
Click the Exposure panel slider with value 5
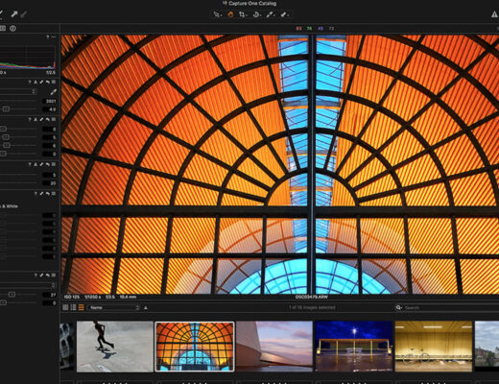tap(6, 137)
